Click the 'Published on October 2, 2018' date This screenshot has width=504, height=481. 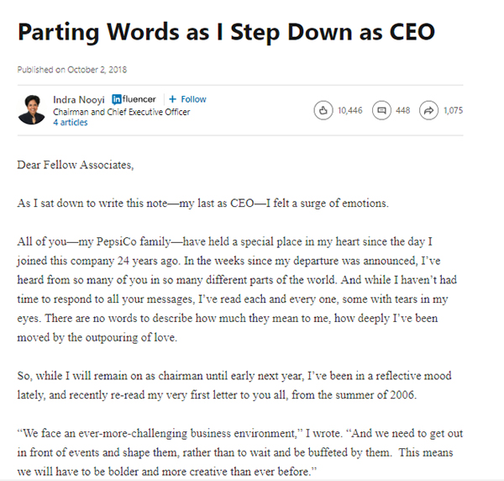pyautogui.click(x=73, y=69)
